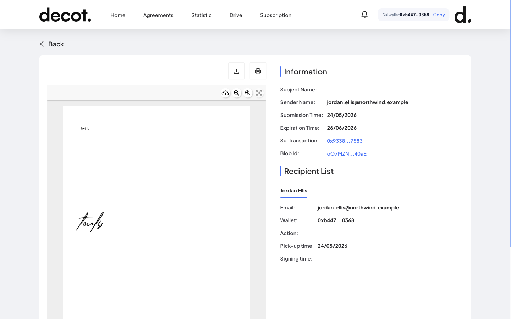Click the page vertical scrollbar
Viewport: 511px width, 319px height.
click(510, 123)
